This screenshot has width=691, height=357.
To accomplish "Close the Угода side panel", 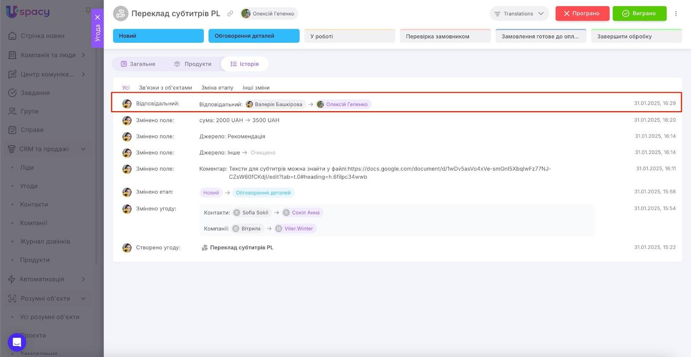I will pyautogui.click(x=98, y=17).
